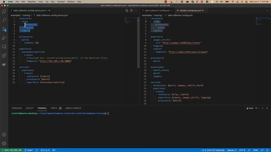Change end of line sequence LF
The image size is (271, 152).
(x=249, y=150)
